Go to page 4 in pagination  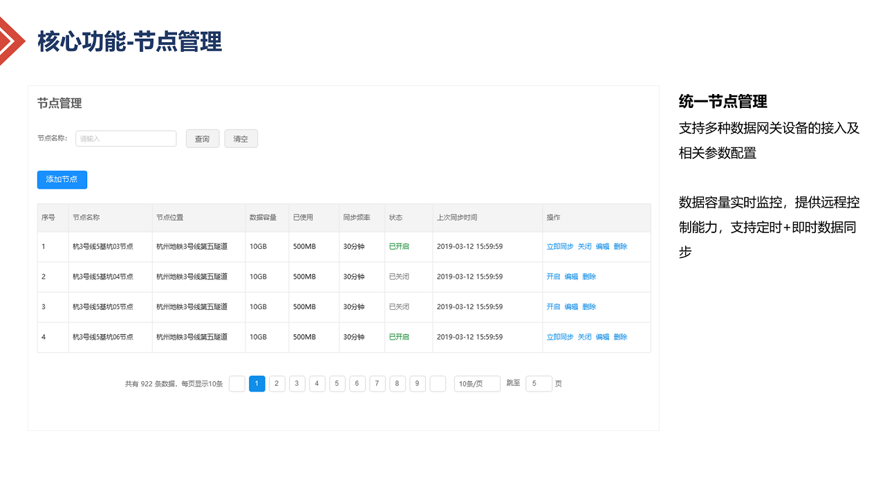tap(317, 384)
